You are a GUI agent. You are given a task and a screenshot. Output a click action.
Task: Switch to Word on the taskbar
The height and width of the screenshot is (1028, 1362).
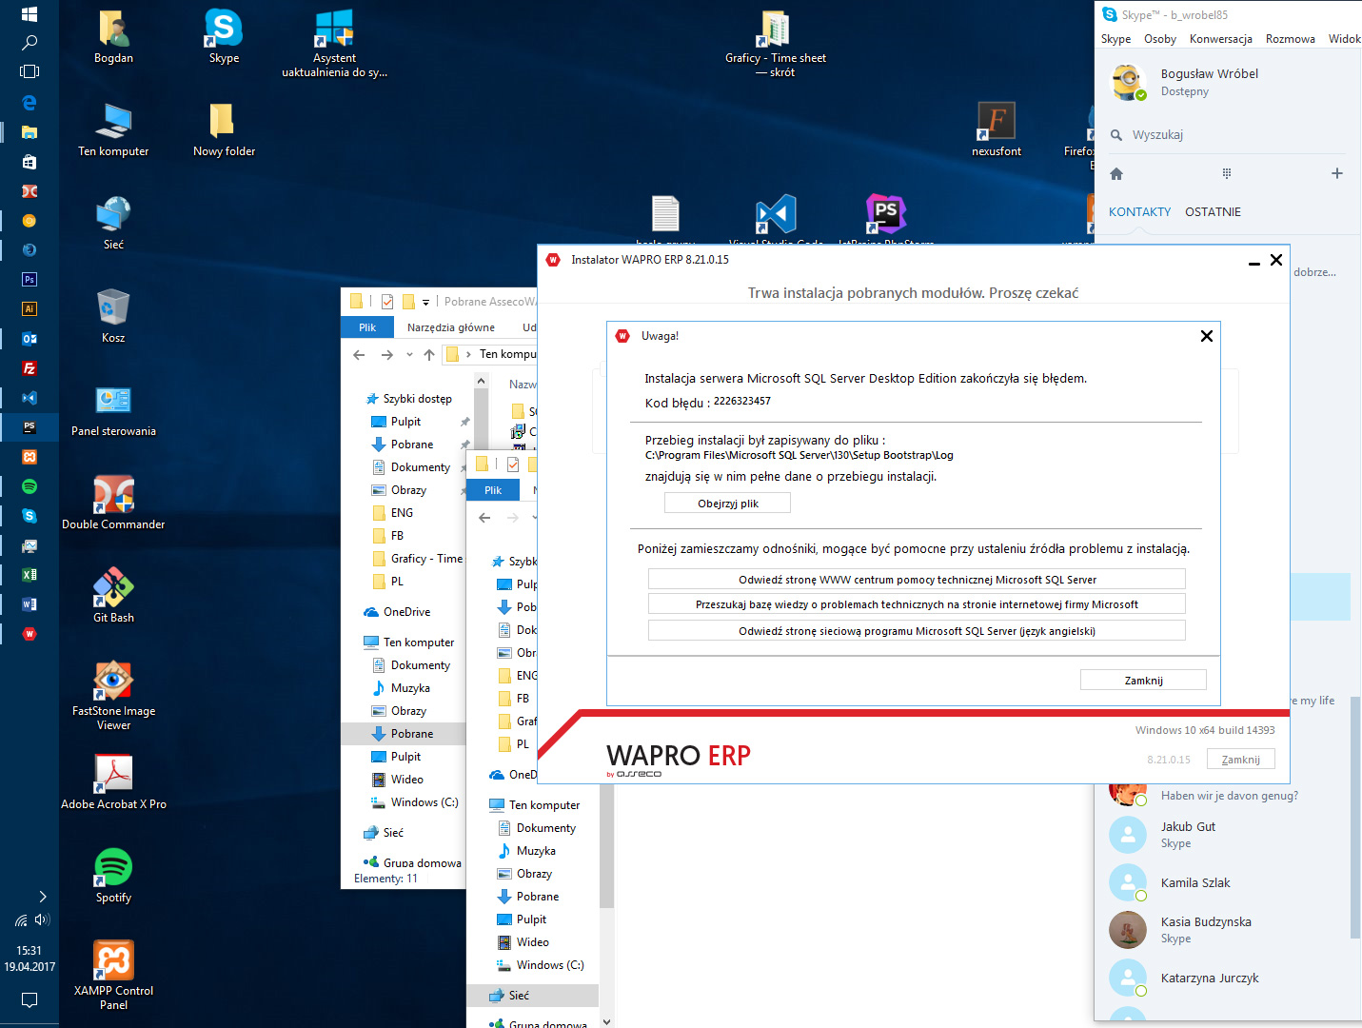(x=30, y=603)
